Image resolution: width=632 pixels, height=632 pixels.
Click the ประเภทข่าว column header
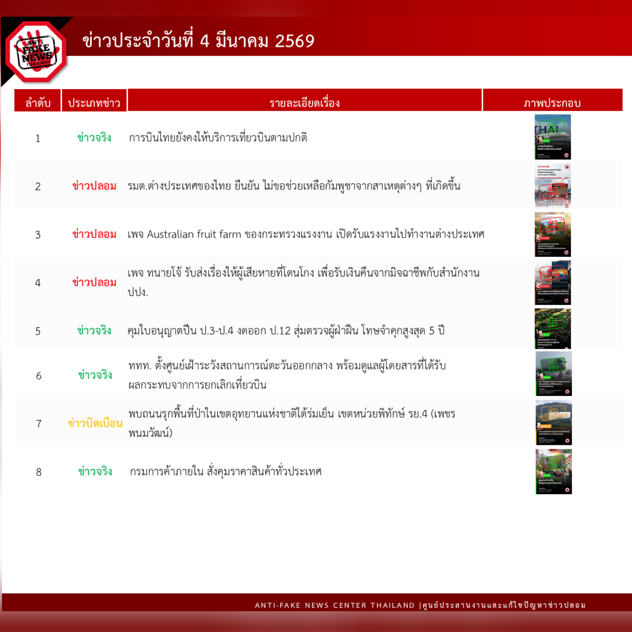coord(94,103)
